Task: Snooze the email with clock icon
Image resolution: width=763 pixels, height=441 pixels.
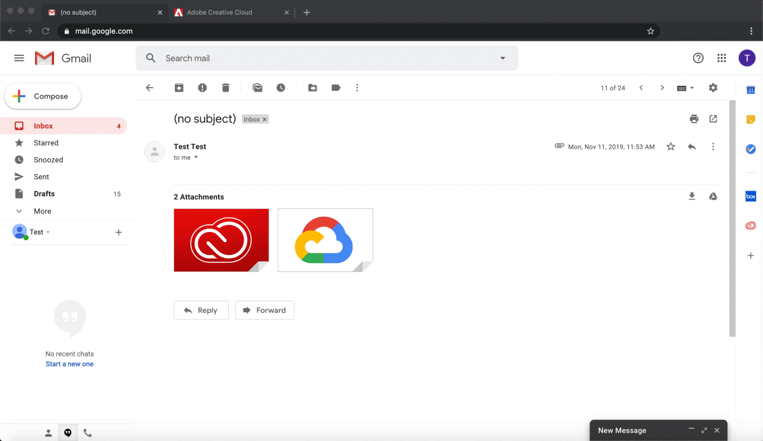Action: (281, 88)
